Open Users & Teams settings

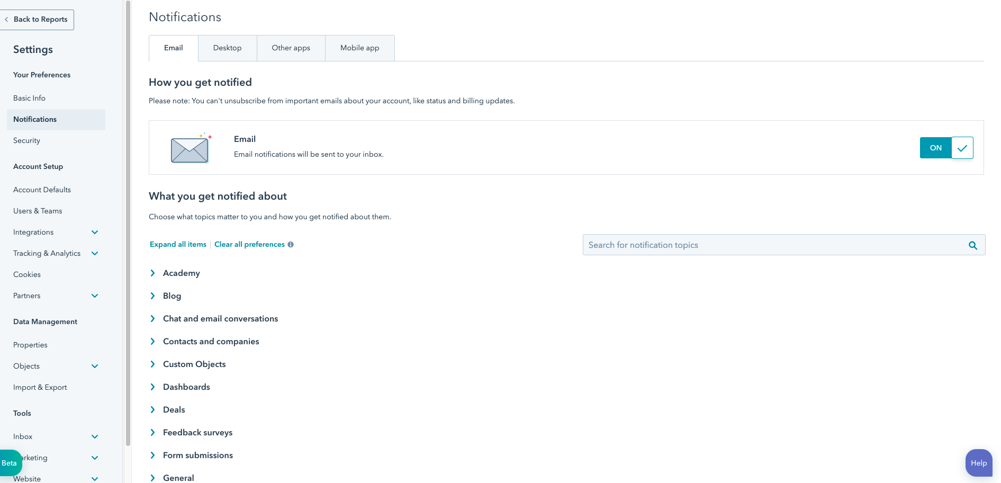[38, 211]
